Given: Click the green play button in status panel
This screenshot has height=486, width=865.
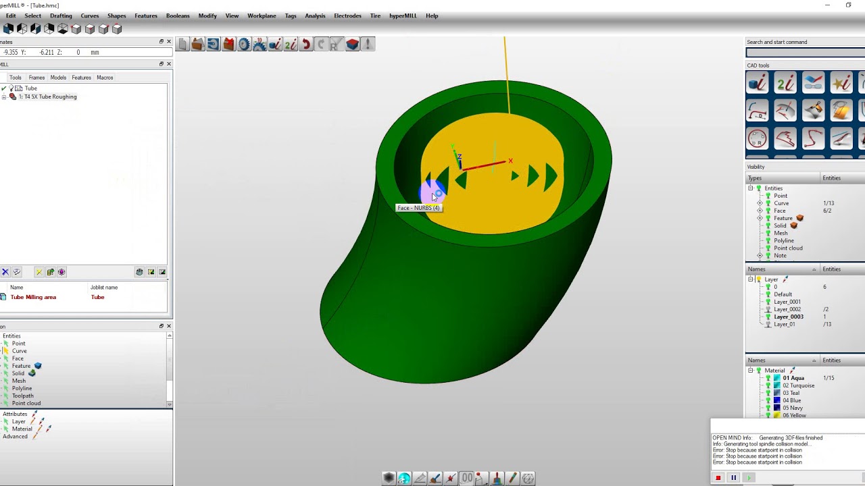Looking at the screenshot, I should pyautogui.click(x=749, y=478).
